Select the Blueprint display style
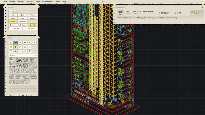The image size is (205, 115). coord(23,25)
